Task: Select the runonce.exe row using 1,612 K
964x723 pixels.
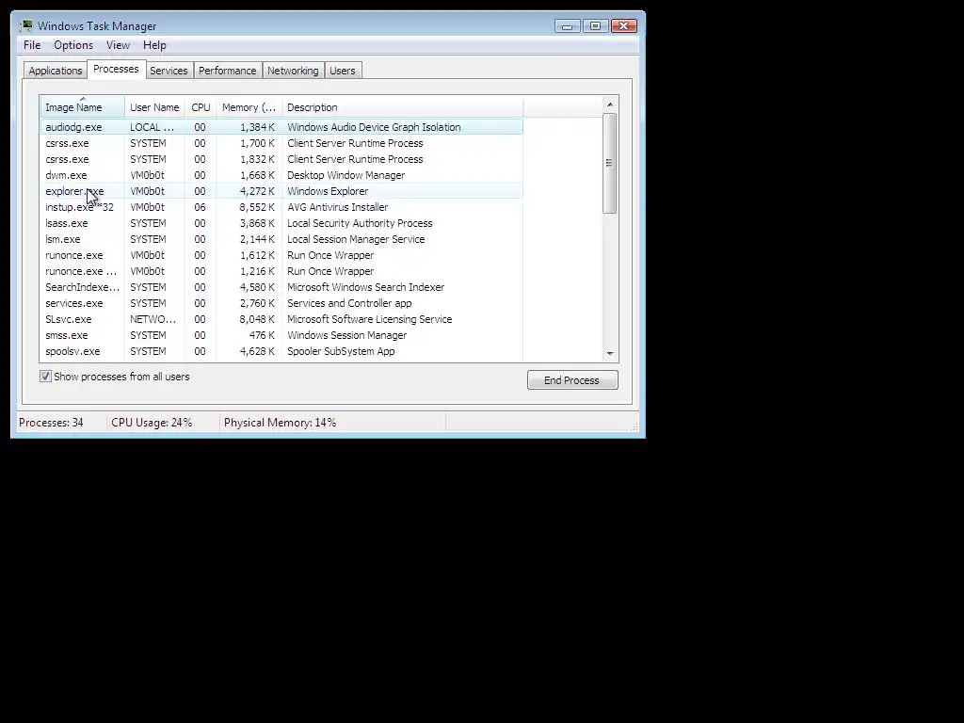Action: point(281,255)
